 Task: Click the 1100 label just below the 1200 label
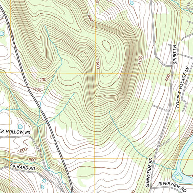(37, 90)
